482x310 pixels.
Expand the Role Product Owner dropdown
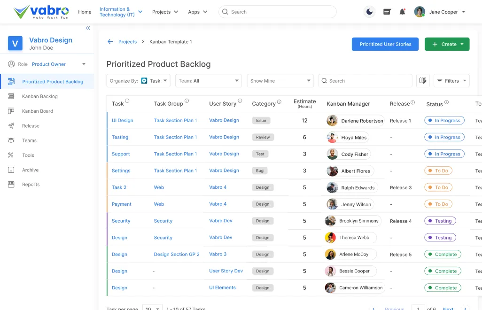(x=84, y=64)
